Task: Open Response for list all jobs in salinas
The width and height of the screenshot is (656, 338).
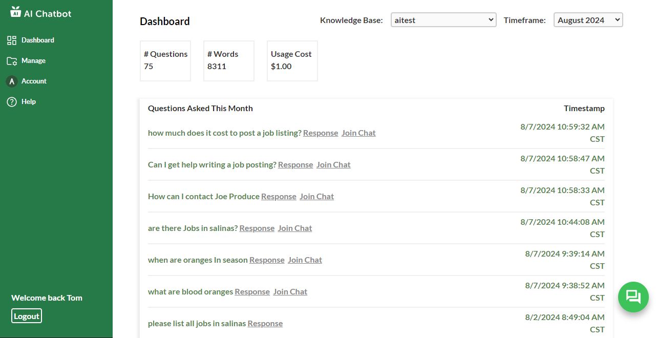Action: point(265,324)
